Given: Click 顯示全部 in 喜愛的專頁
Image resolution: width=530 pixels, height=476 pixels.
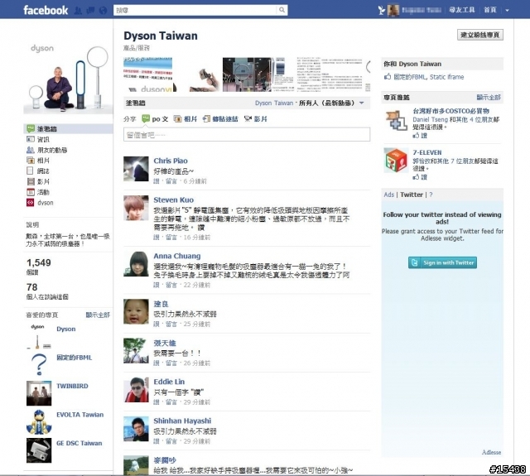Looking at the screenshot, I should [x=98, y=315].
